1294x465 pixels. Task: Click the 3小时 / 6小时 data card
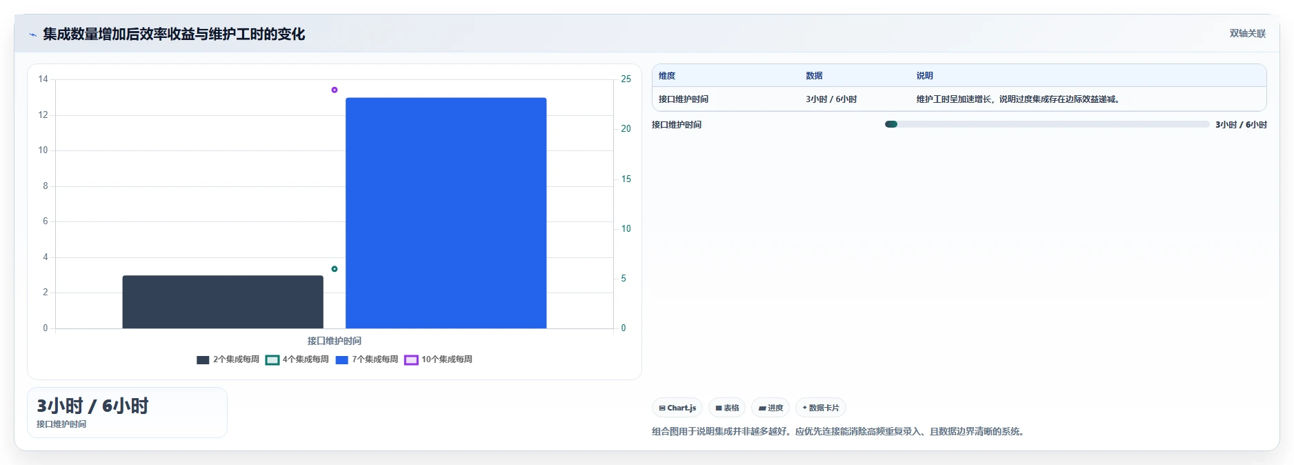tap(127, 413)
